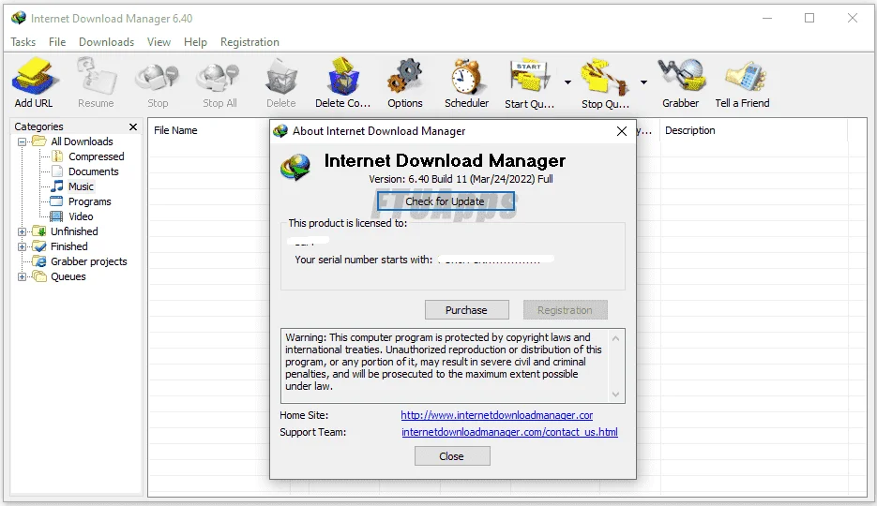
Task: Click the All Downloads folder icon
Action: pyautogui.click(x=39, y=141)
